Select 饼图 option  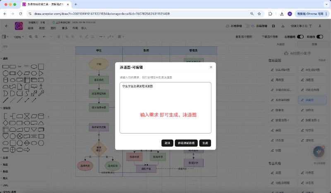pyautogui.click(x=283, y=150)
